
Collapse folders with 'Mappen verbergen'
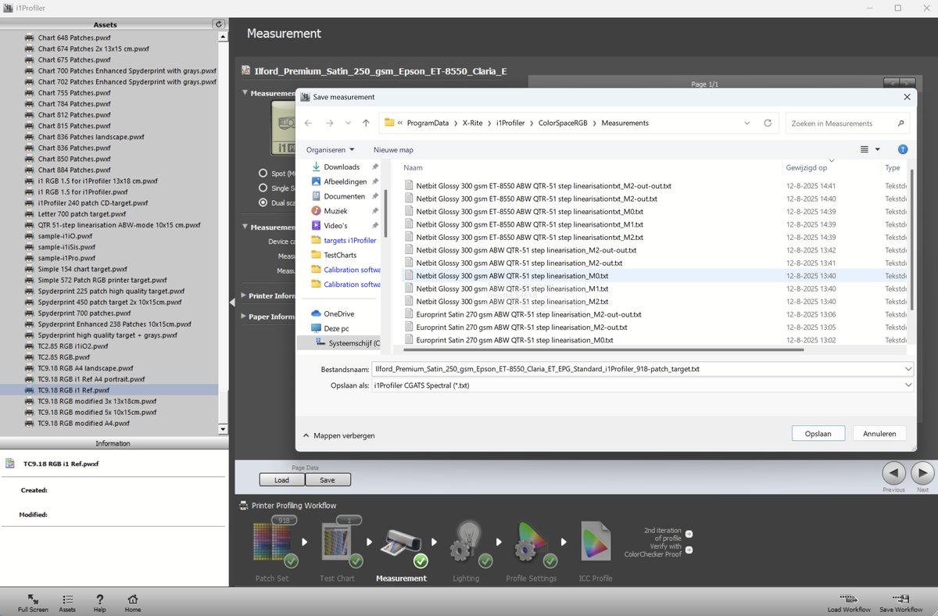(339, 435)
